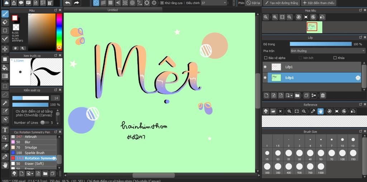Image resolution: width=367 pixels, height=182 pixels.
Task: Select the Airbrush brush
Action: 33,137
